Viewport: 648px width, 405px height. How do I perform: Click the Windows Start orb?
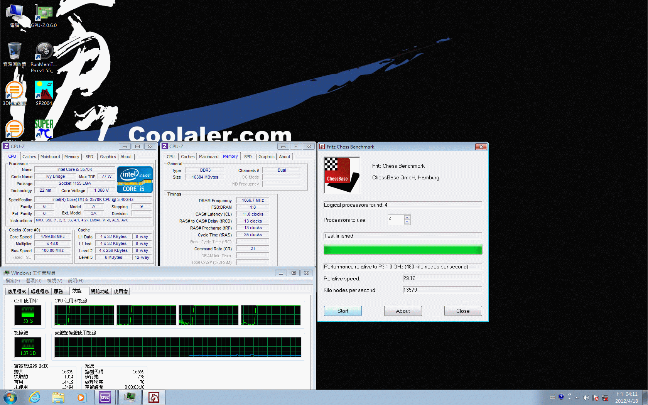click(10, 397)
